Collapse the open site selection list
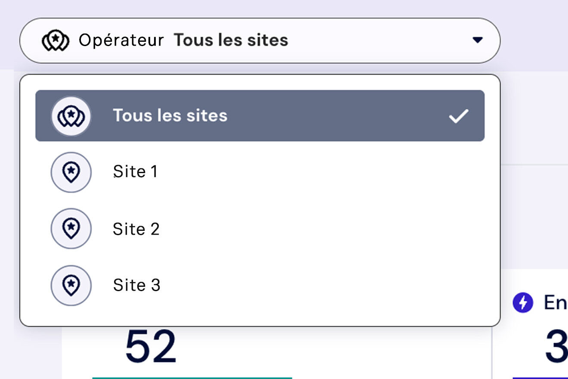568x379 pixels. (x=478, y=40)
